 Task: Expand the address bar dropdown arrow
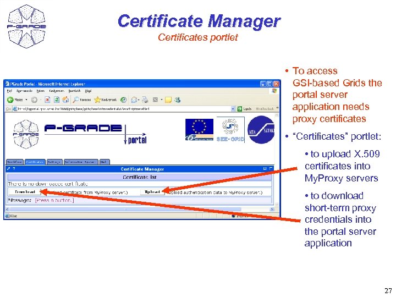(233, 109)
